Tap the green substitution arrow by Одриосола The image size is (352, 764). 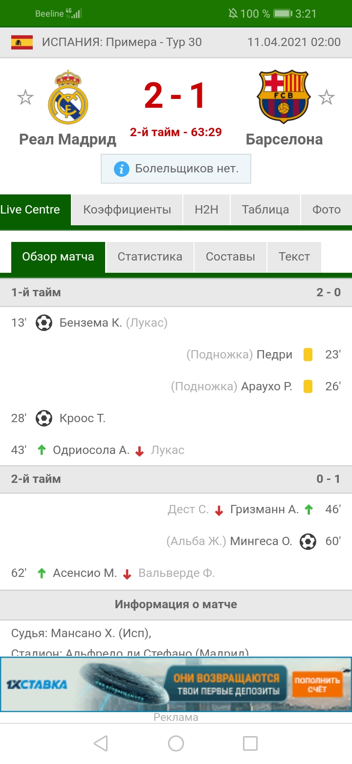tap(42, 450)
